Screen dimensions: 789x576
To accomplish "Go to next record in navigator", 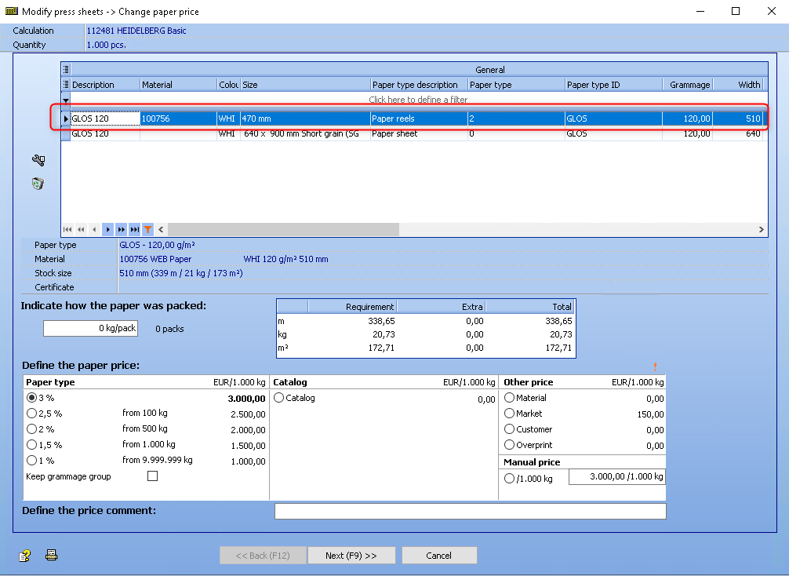I will [x=107, y=230].
